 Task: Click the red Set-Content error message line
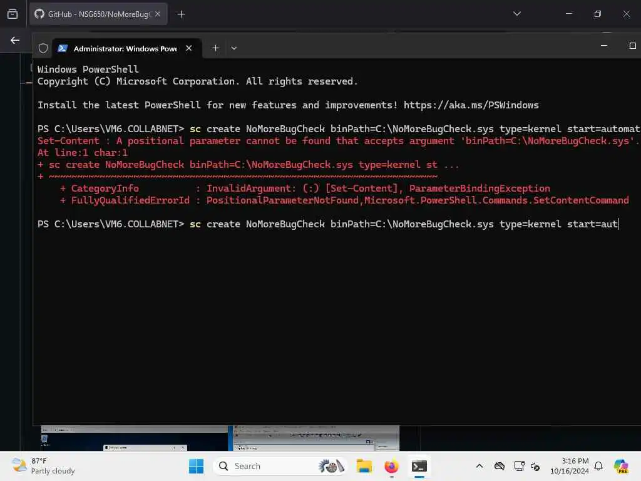pyautogui.click(x=337, y=141)
